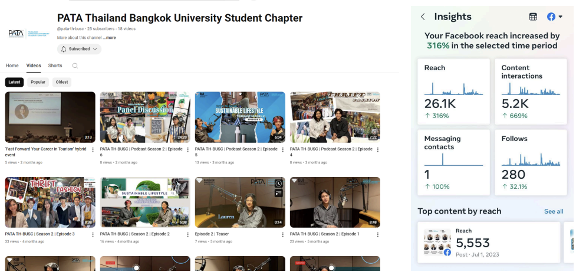Open options menu for Podcast Season 2 Episode 6
This screenshot has width=576, height=275.
(187, 150)
